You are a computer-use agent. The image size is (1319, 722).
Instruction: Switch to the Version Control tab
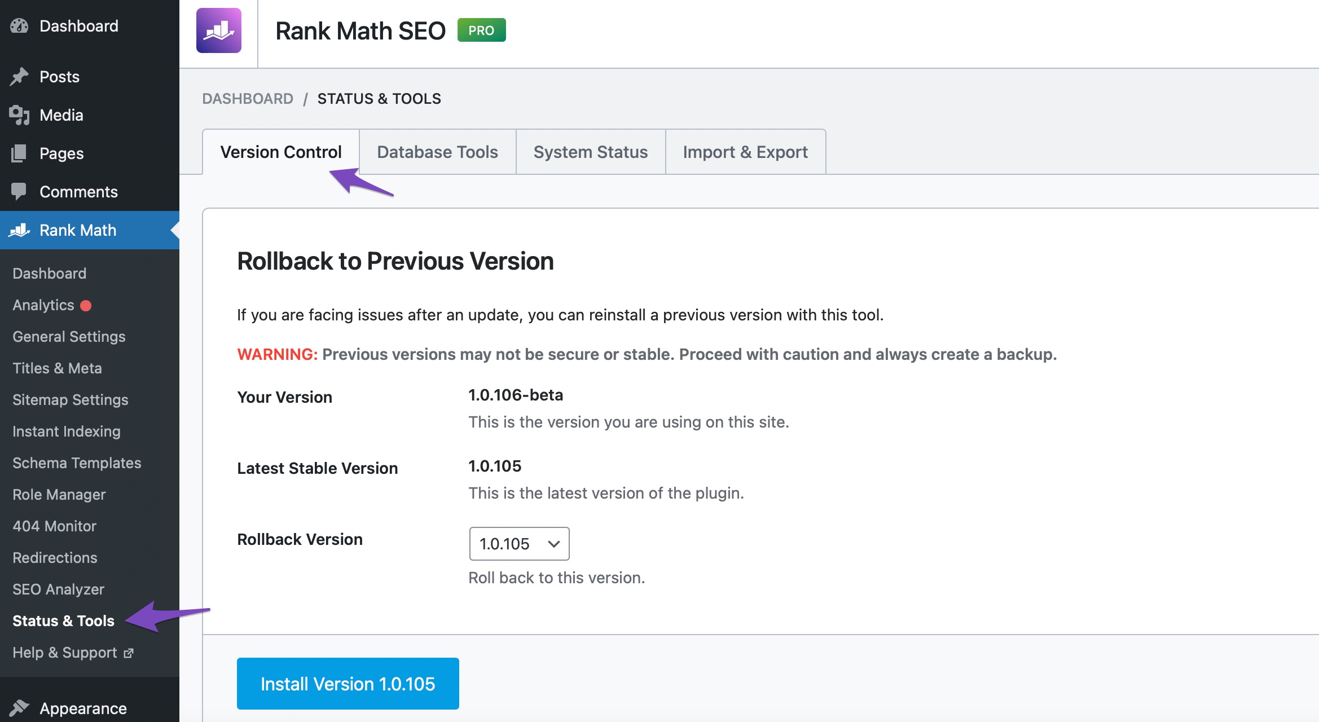coord(281,152)
